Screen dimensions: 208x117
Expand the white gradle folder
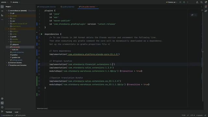[9, 37]
